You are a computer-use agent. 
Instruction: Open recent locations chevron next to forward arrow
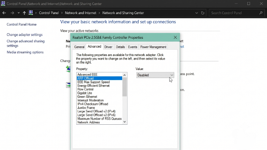19,13
